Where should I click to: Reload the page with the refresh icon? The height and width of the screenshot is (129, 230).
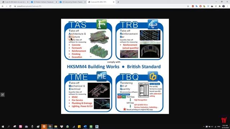click(10, 6)
